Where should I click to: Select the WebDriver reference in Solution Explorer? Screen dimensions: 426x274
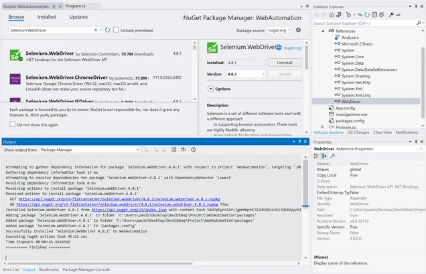pos(351,102)
